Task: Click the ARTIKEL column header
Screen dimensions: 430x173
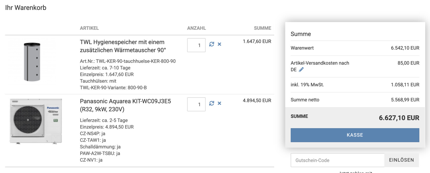Action: [89, 28]
